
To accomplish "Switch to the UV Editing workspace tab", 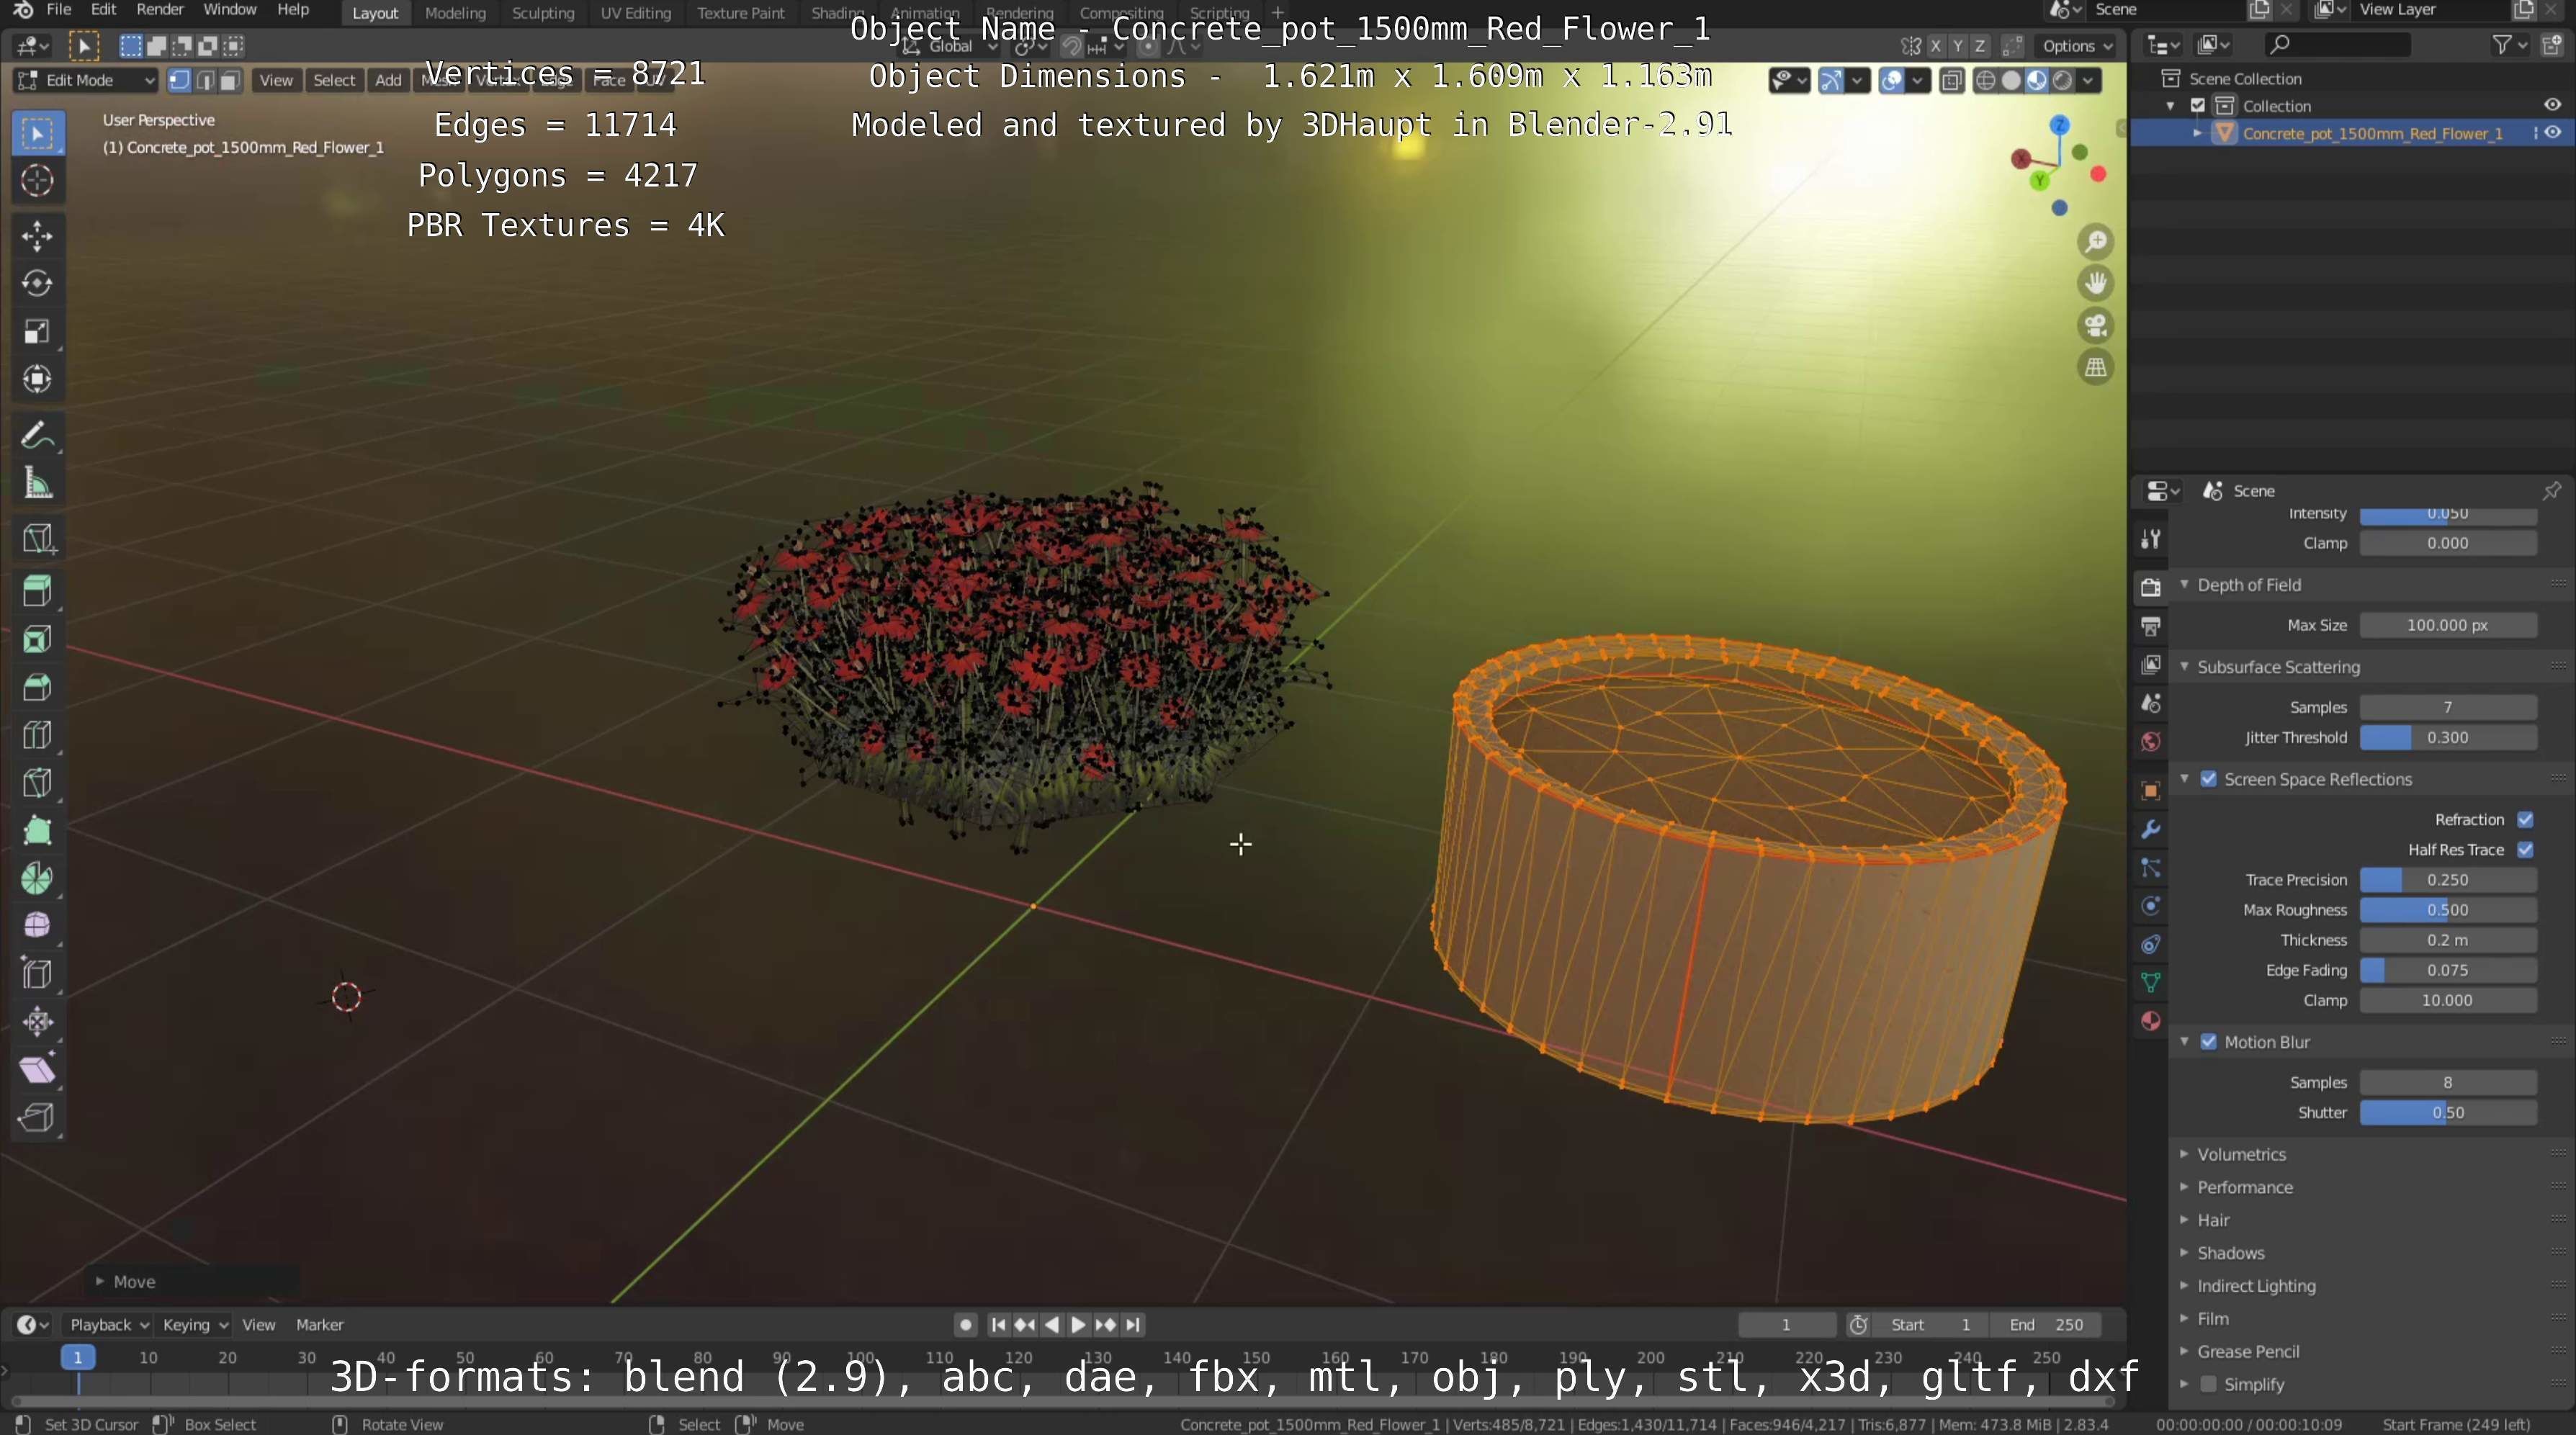I will (635, 13).
